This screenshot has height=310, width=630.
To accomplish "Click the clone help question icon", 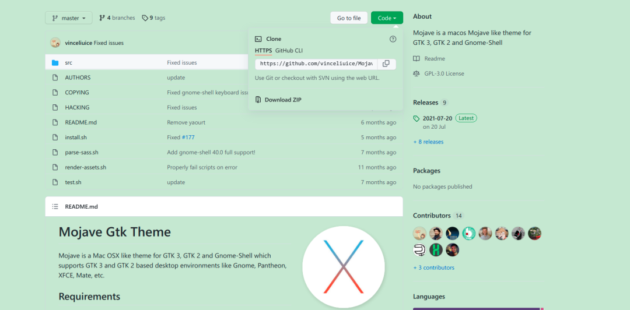I will [x=393, y=39].
